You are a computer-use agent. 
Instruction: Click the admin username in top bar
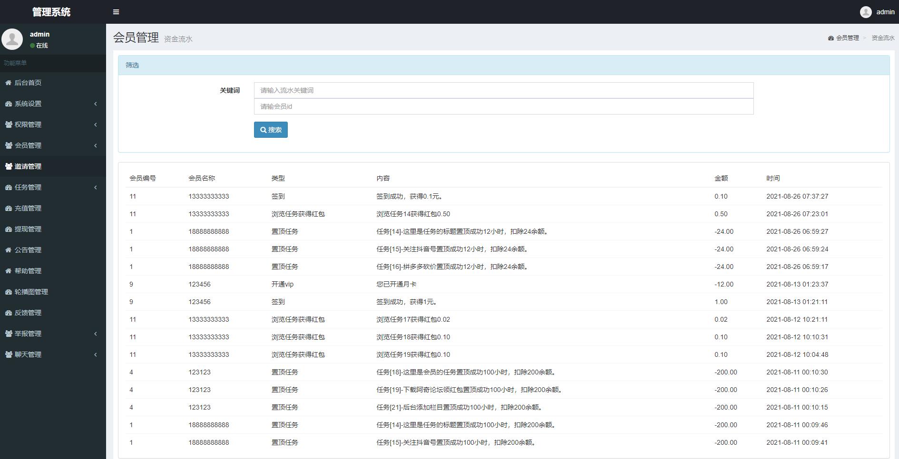tap(885, 12)
